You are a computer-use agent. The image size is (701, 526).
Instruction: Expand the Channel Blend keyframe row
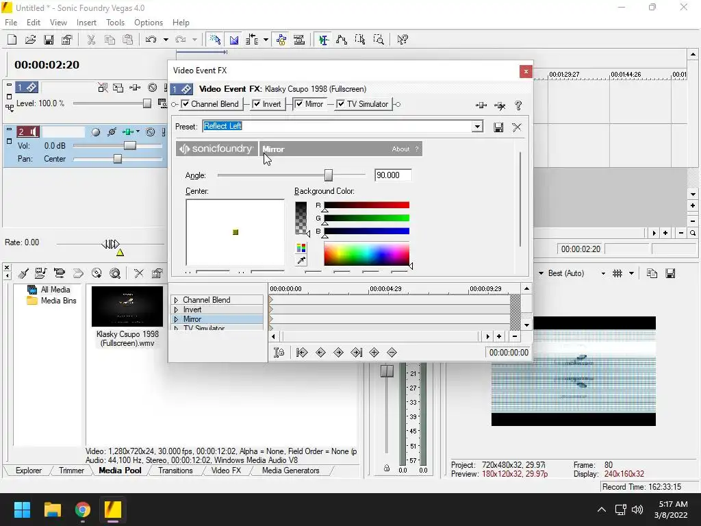176,300
